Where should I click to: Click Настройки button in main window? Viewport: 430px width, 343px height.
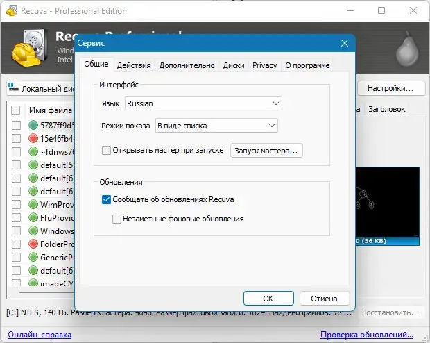[390, 88]
